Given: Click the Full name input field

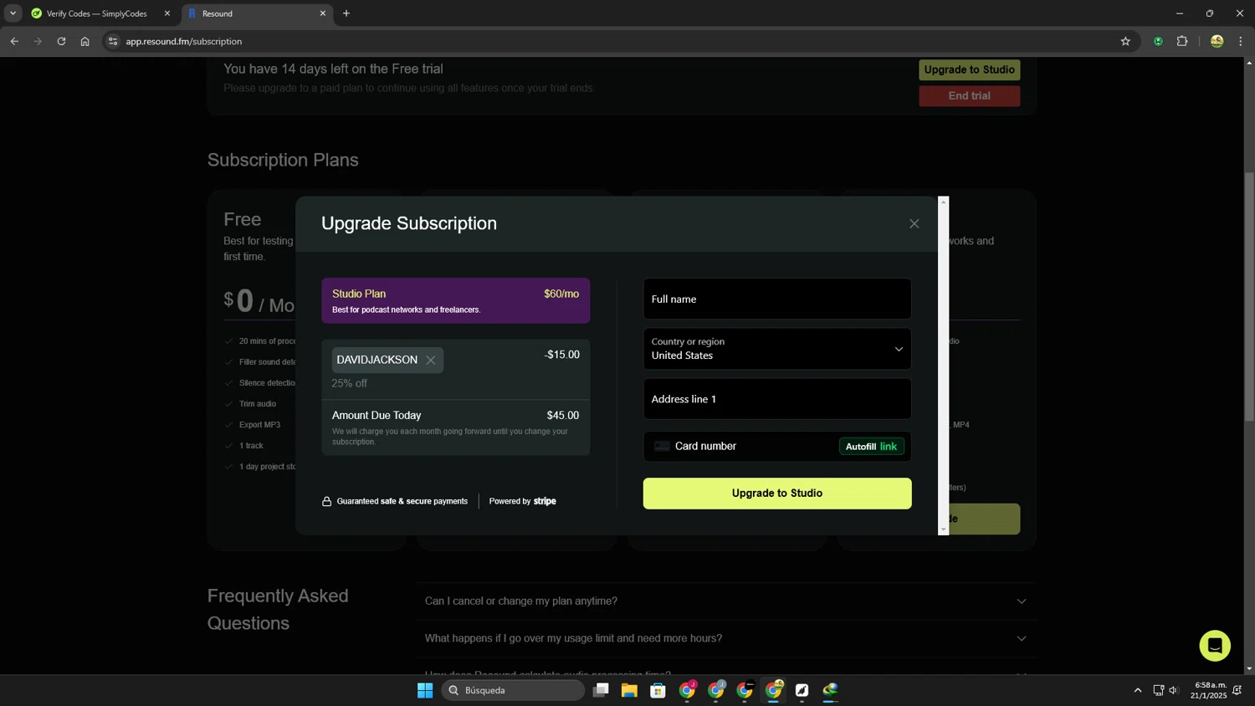Looking at the screenshot, I should coord(776,299).
